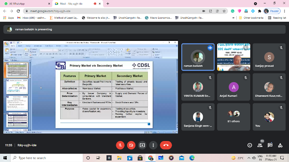This screenshot has width=289, height=162.
Task: Open the More options three-dot menu
Action: [153, 145]
